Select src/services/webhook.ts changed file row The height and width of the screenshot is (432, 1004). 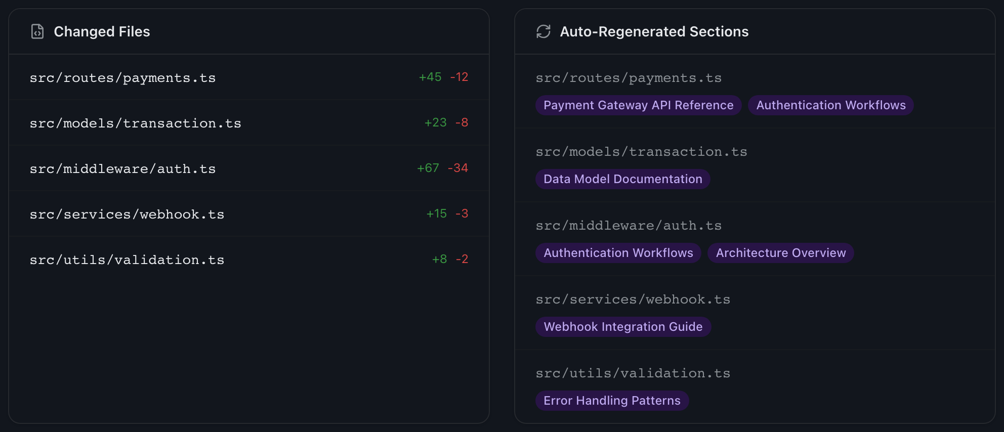pos(127,214)
